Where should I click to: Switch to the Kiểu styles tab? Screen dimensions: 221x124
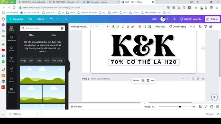pos(54,35)
